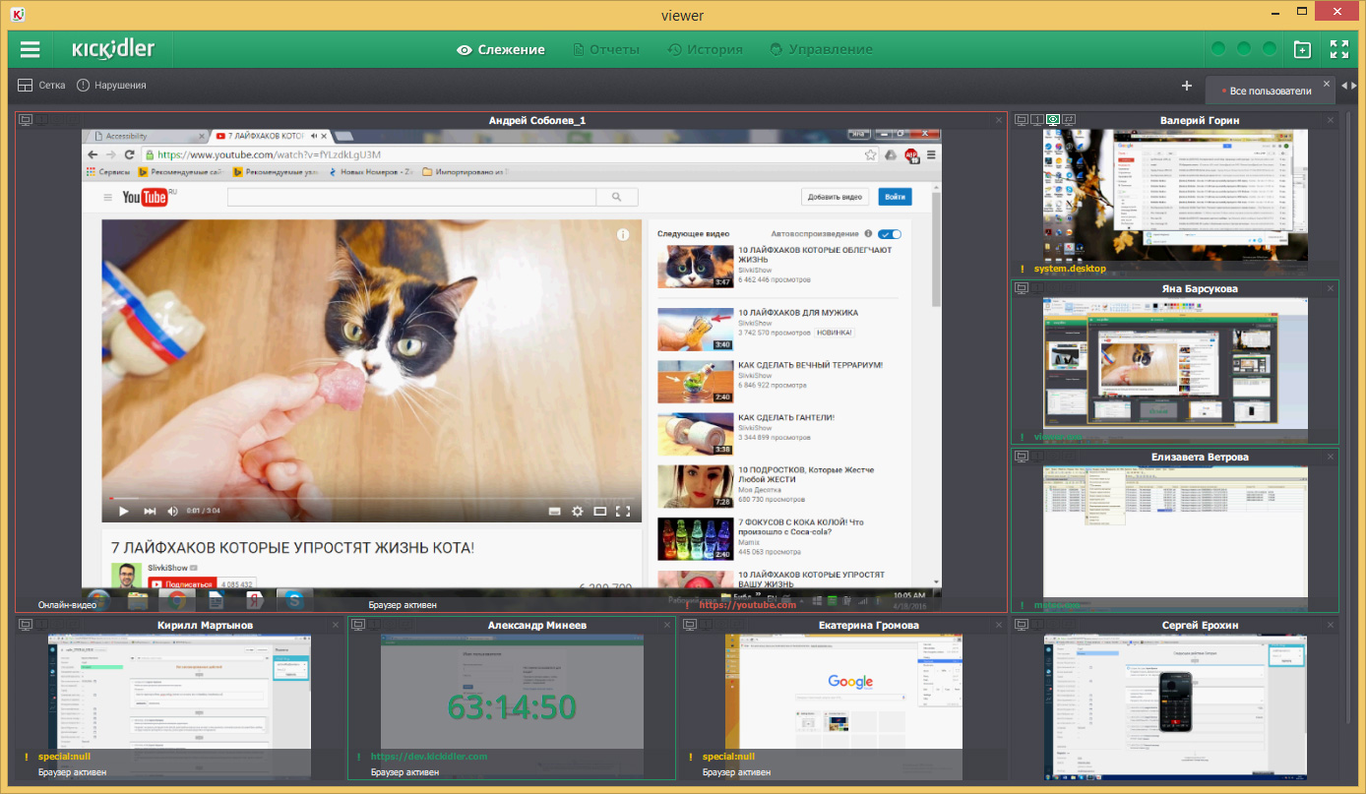The image size is (1366, 794).
Task: Open the Kickidler hamburger menu
Action: click(31, 49)
